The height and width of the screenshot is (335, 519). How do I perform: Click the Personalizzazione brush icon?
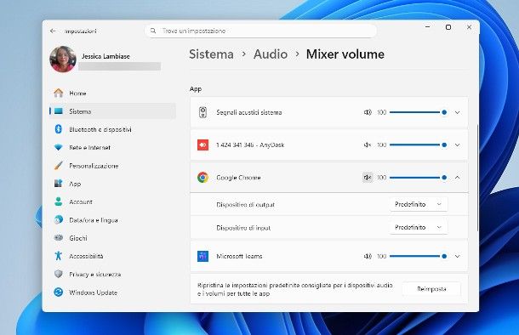pyautogui.click(x=58, y=166)
